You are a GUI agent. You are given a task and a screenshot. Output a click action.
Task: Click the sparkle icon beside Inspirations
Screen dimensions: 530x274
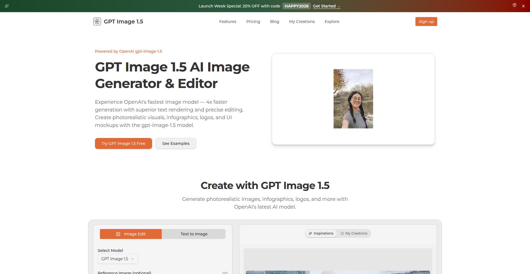[x=310, y=233]
